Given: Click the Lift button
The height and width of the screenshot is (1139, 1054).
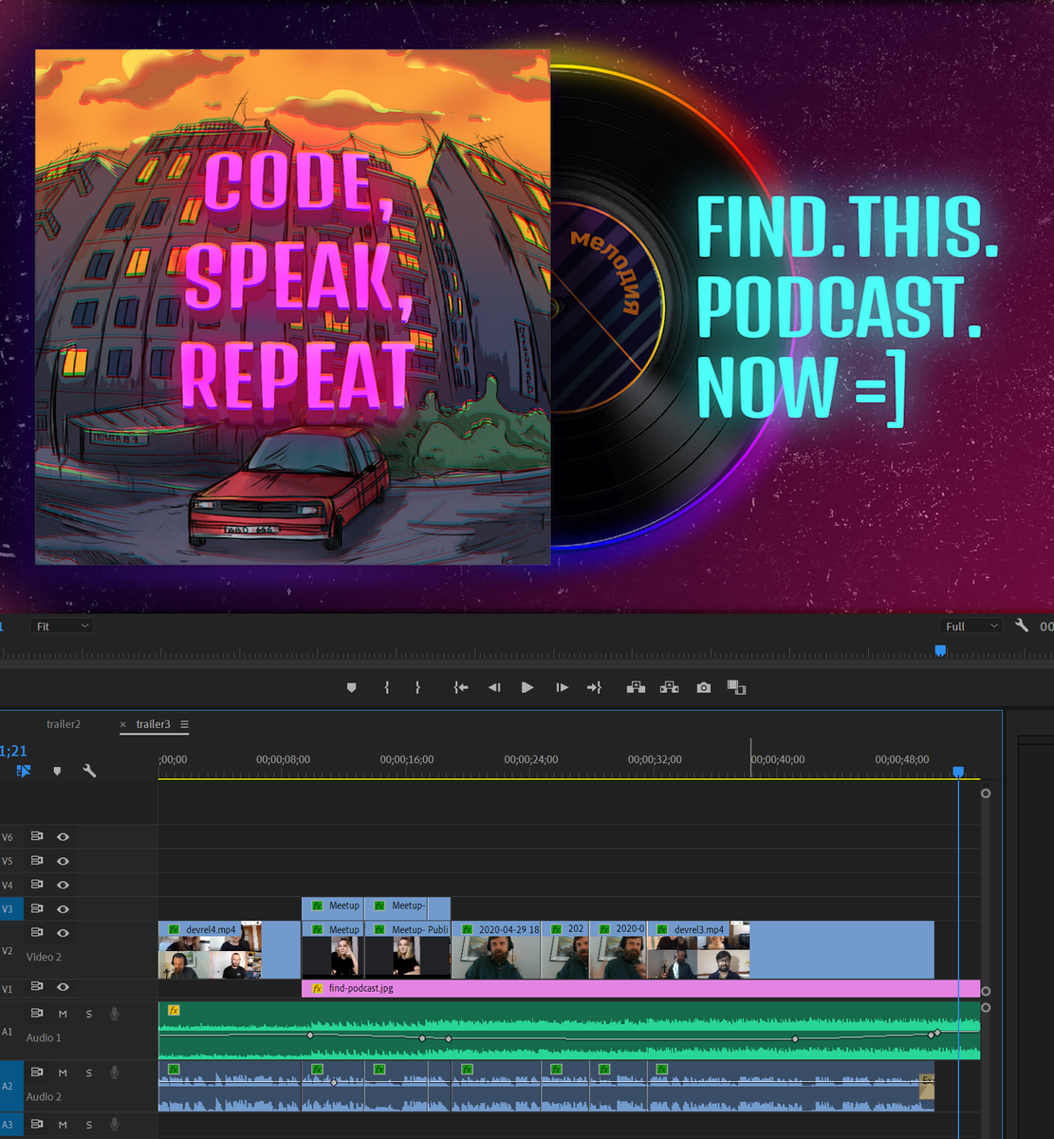Looking at the screenshot, I should click(x=636, y=687).
